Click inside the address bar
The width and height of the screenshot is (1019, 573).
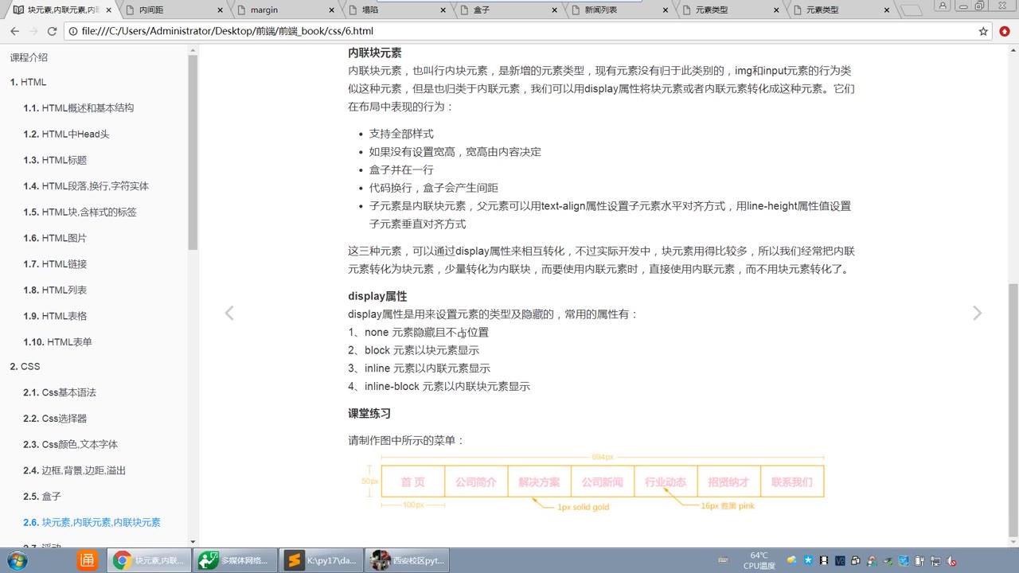click(x=318, y=33)
